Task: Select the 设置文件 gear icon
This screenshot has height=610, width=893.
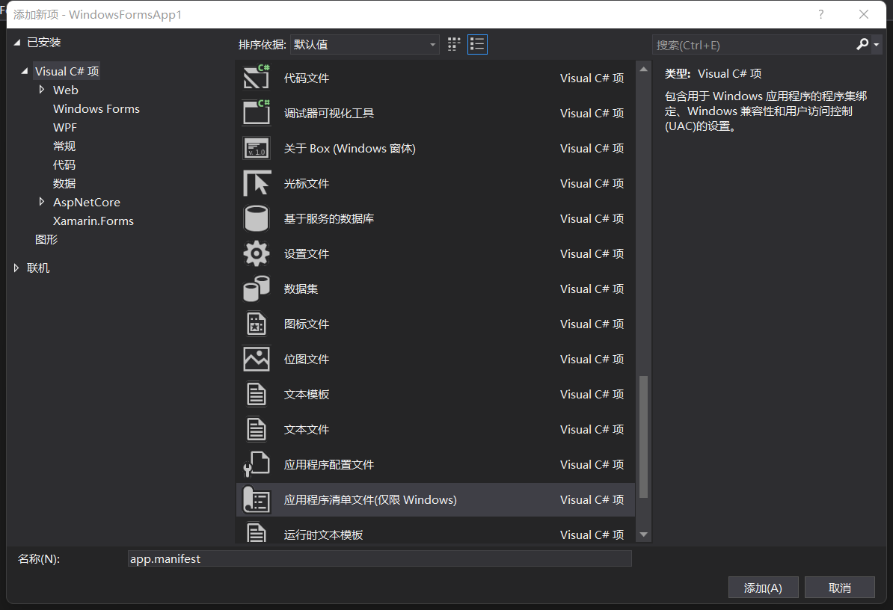Action: tap(257, 253)
